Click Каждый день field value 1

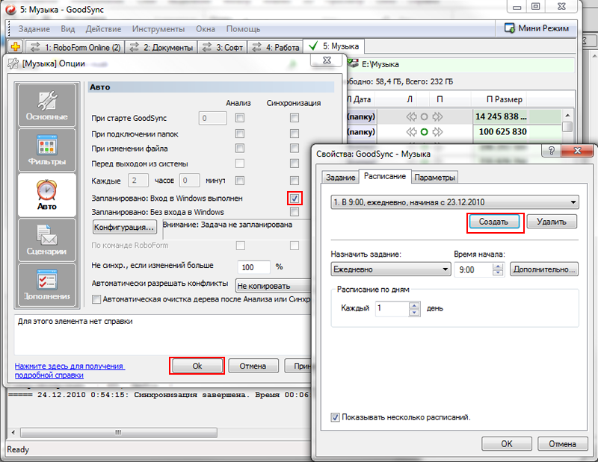pos(392,308)
